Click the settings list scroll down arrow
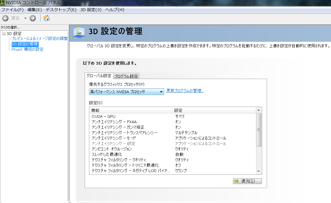This screenshot has width=331, height=203. tap(259, 172)
